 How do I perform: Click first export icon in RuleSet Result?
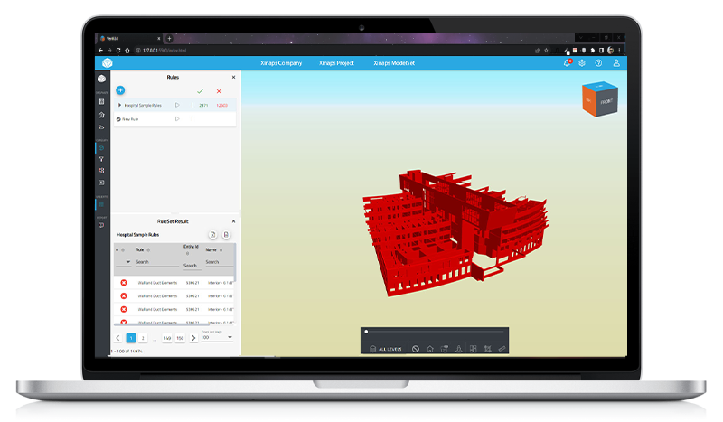click(212, 235)
